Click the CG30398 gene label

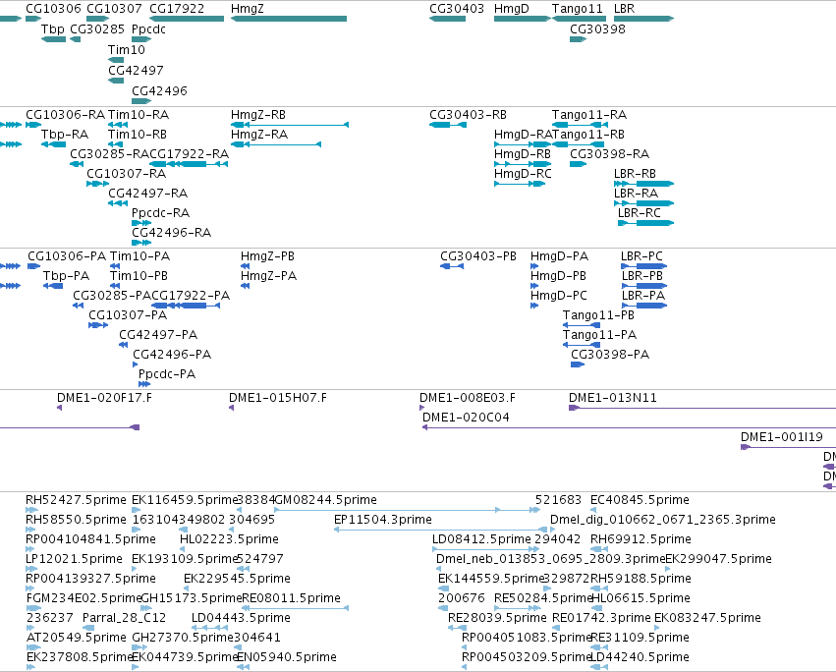click(x=597, y=29)
